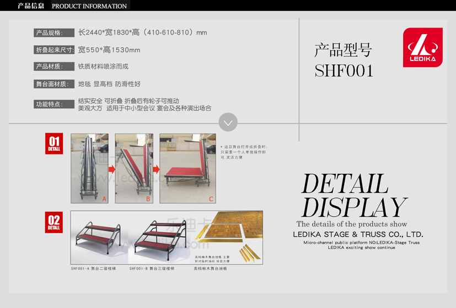Click the 功能特点 label
The image size is (456, 308).
[54, 104]
